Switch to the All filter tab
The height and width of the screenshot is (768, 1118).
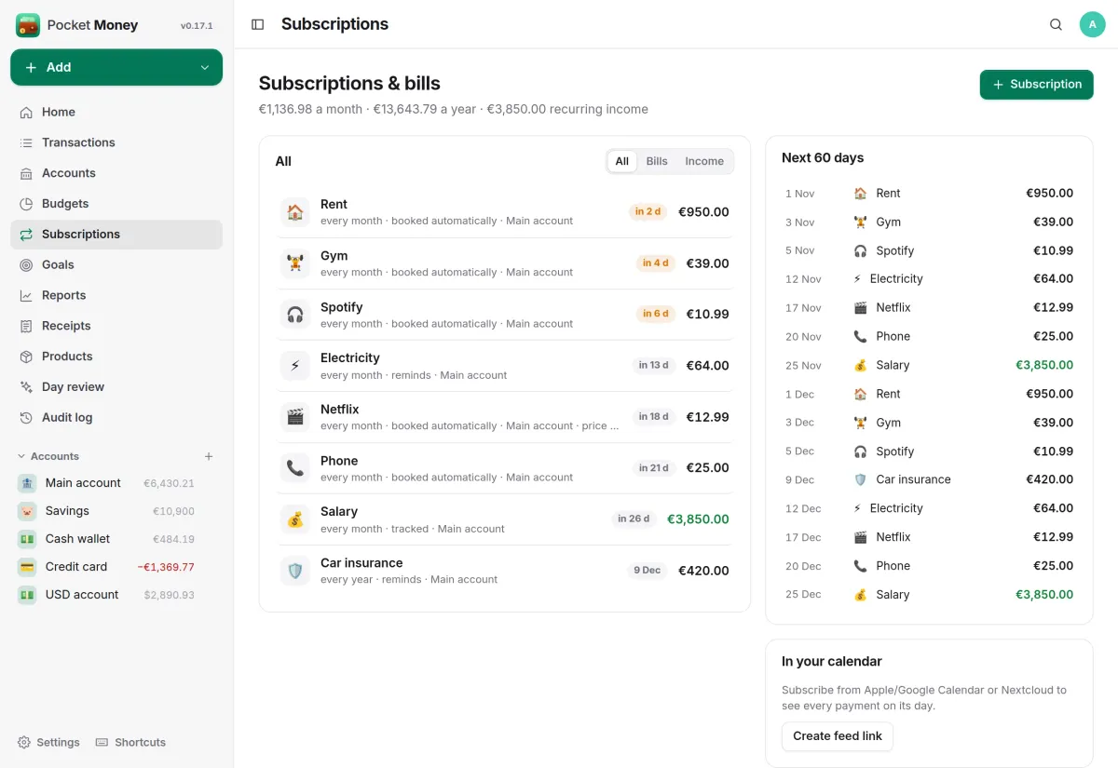(622, 161)
